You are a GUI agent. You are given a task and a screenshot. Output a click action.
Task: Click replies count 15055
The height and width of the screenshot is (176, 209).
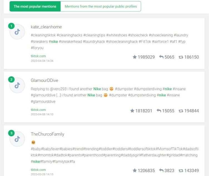coord(168,111)
